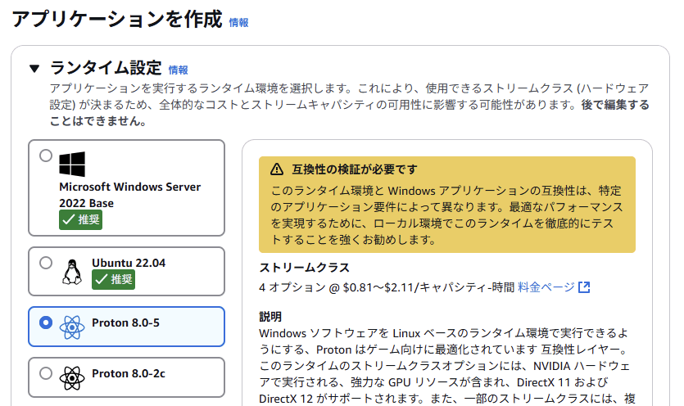Click the 推奨 badge under Windows Server
The image size is (684, 406).
point(81,219)
